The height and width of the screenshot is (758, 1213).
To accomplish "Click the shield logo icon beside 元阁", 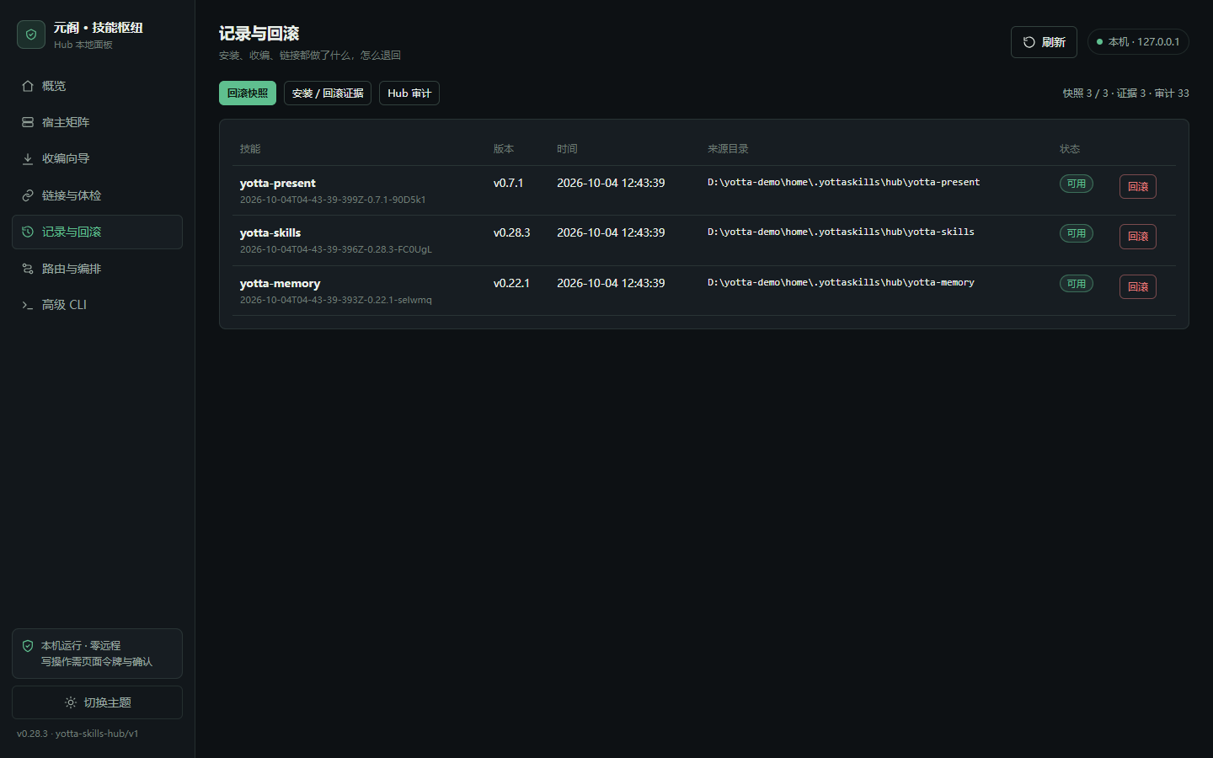I will 31,35.
